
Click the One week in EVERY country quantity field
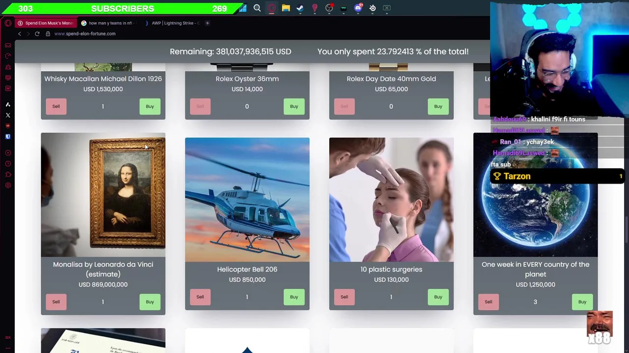(x=535, y=302)
